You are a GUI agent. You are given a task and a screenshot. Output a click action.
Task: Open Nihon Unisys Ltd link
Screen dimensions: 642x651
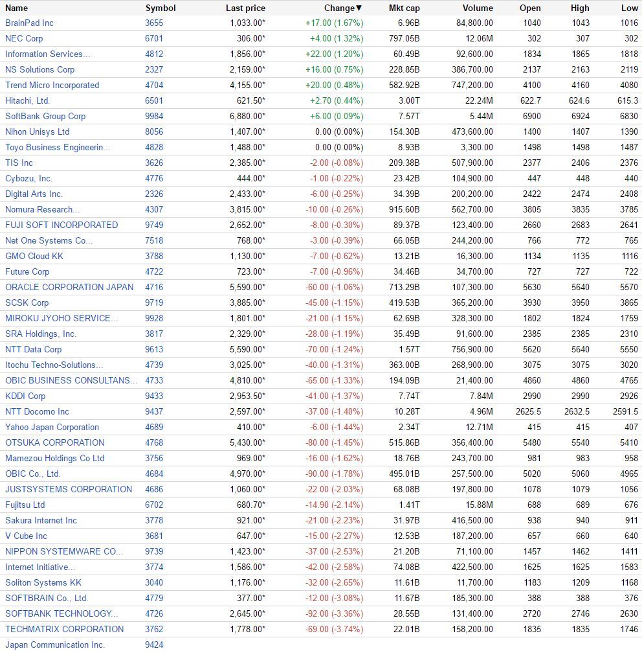[x=38, y=131]
